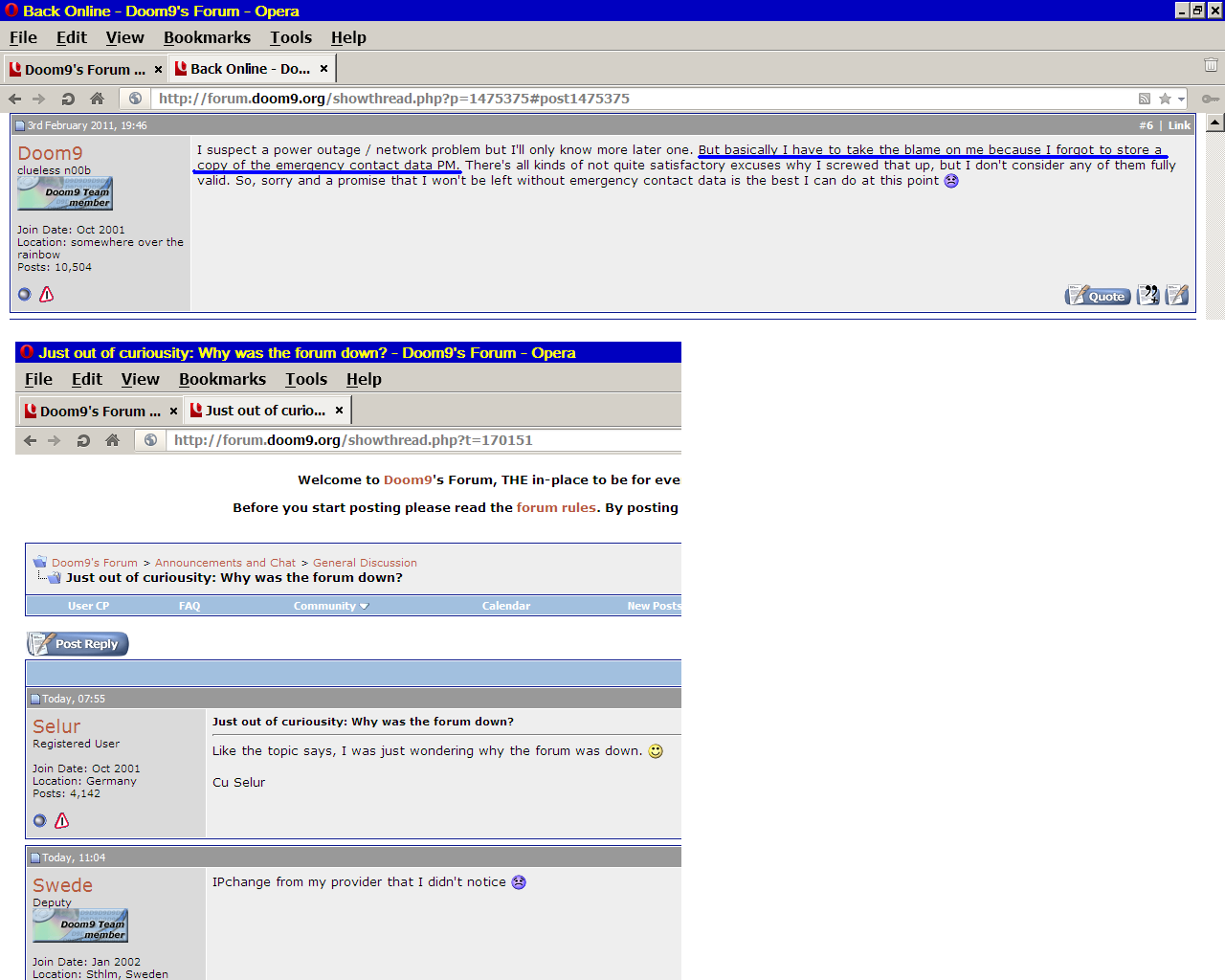The height and width of the screenshot is (980, 1225).
Task: Toggle multi-quote for Doom9's post
Action: click(1148, 296)
